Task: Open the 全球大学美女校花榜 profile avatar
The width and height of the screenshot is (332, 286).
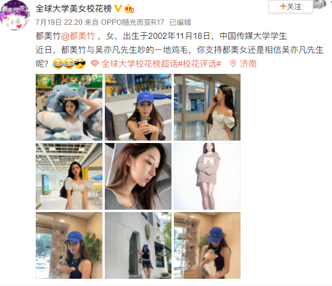Action: point(15,15)
